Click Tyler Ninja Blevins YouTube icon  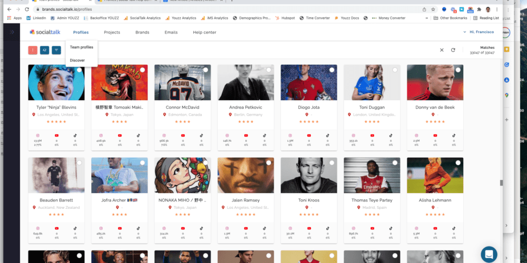pyautogui.click(x=56, y=135)
